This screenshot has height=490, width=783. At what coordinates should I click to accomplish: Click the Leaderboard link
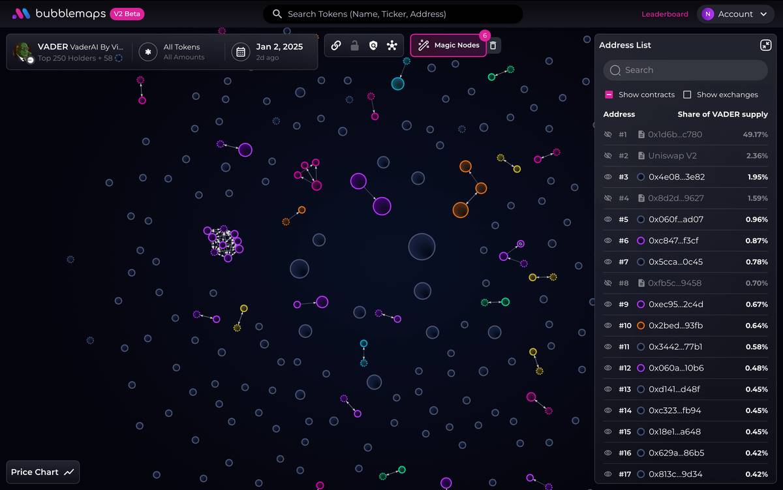(665, 14)
